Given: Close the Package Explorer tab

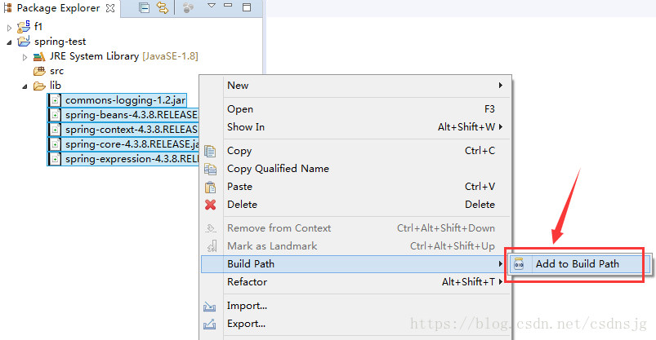Looking at the screenshot, I should [110, 8].
